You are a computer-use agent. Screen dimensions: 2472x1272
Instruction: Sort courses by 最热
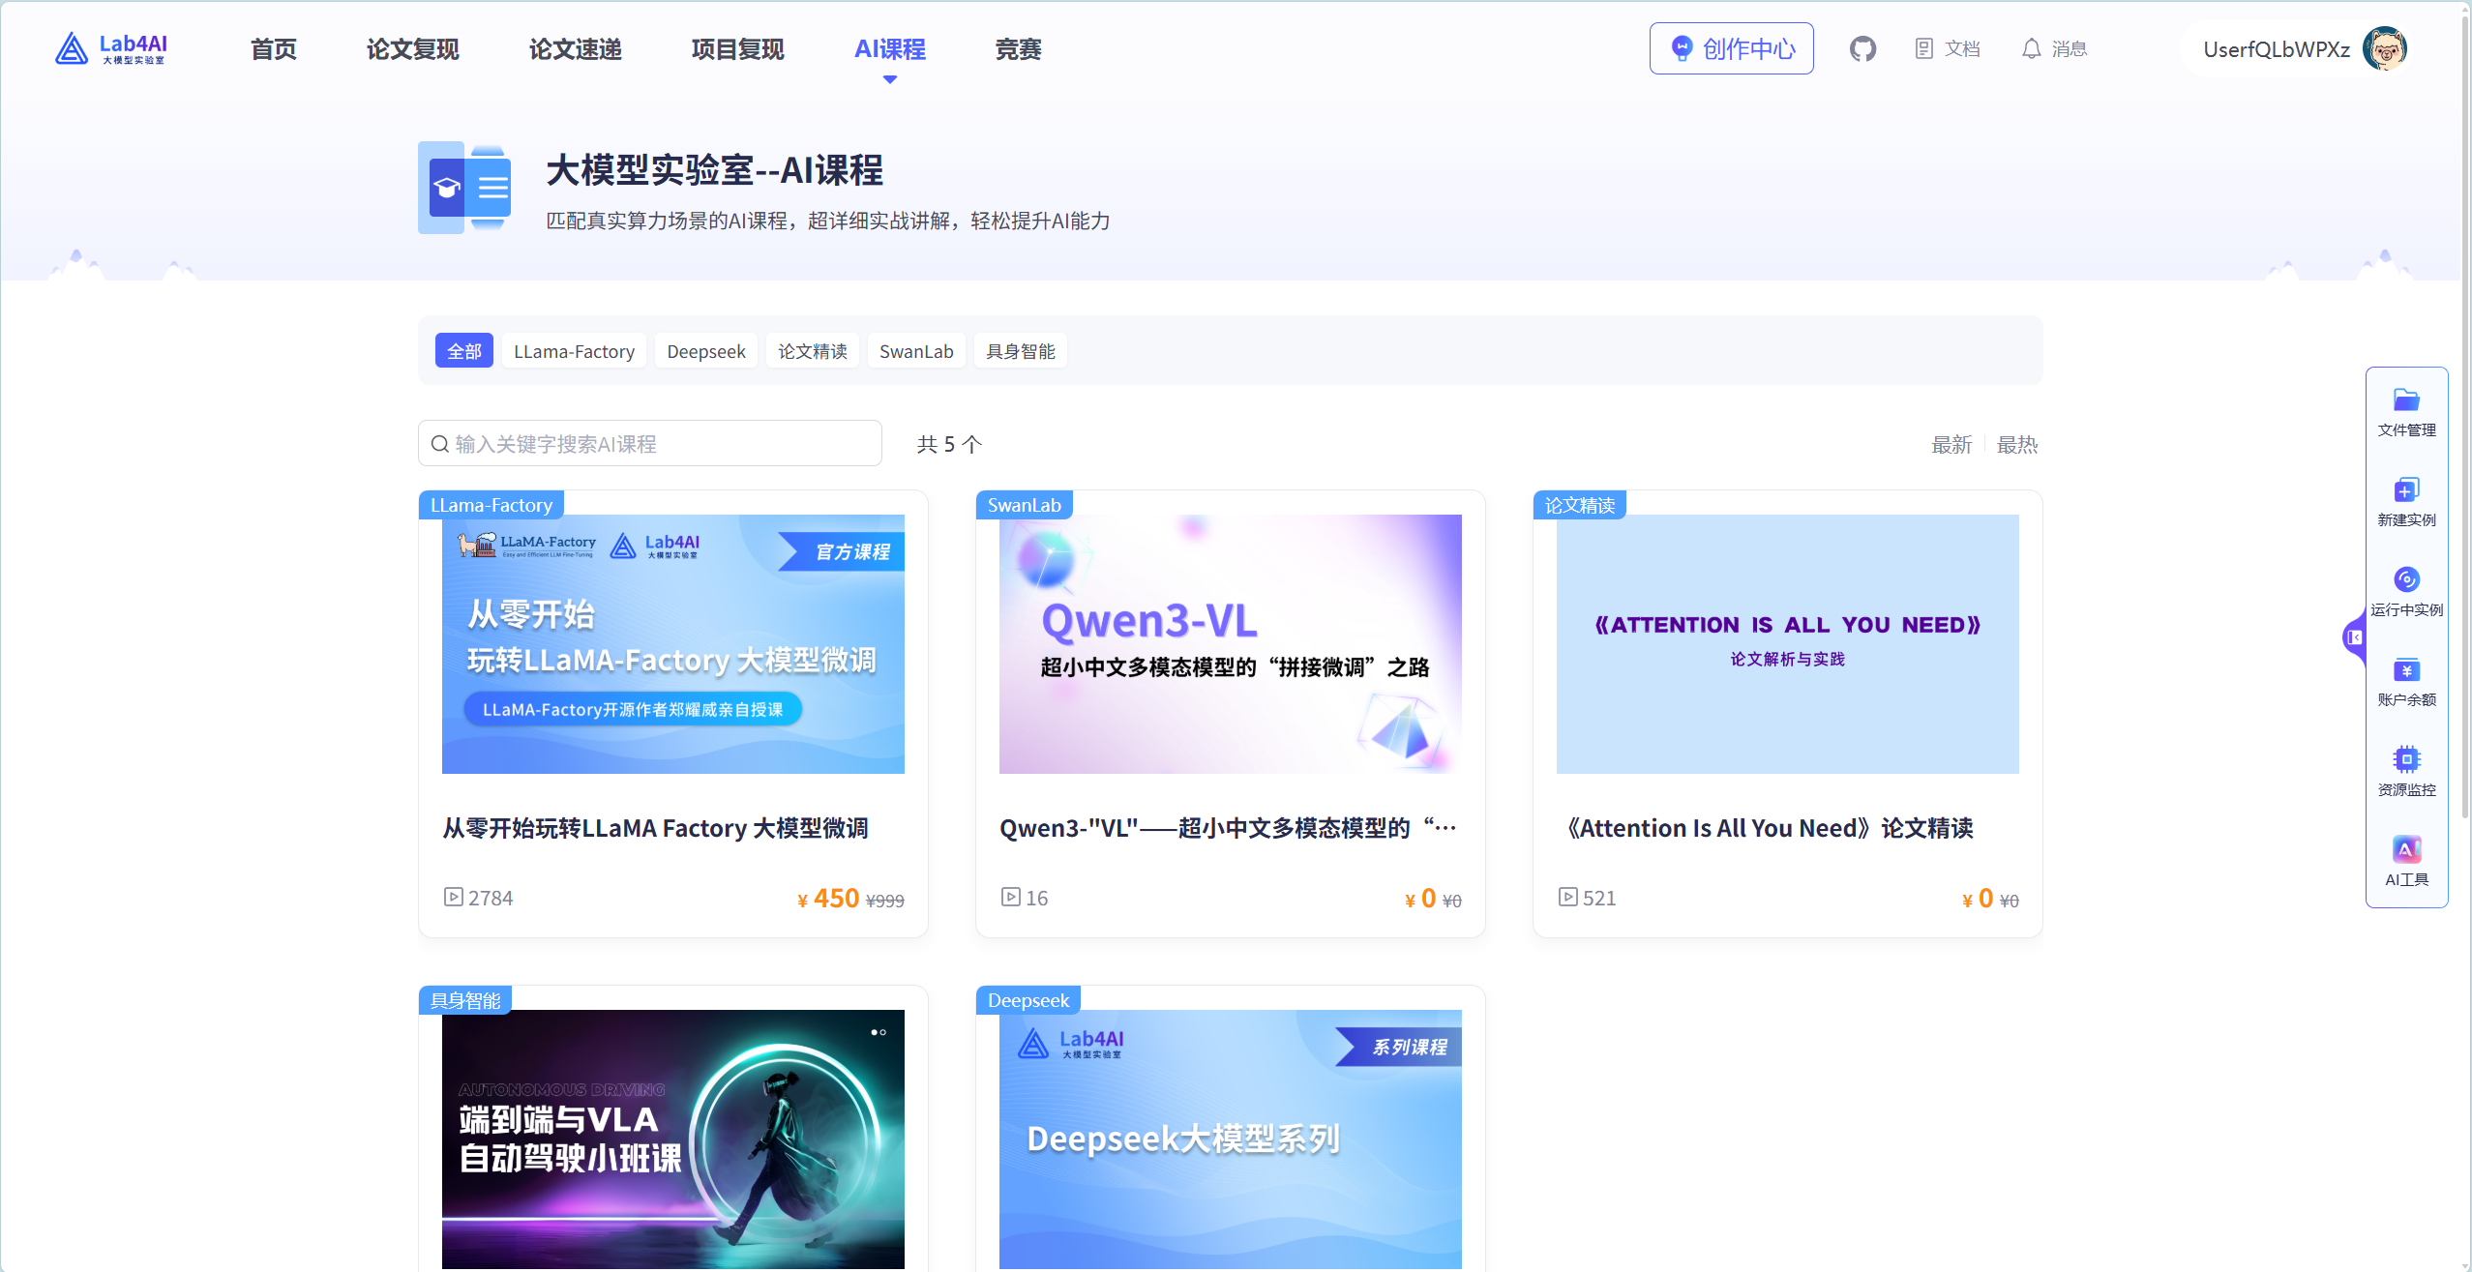2016,445
